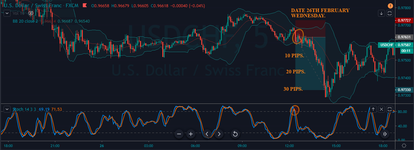414x150 pixels.
Task: Collapse the main chart indicator legend
Action: pyautogui.click(x=7, y=13)
